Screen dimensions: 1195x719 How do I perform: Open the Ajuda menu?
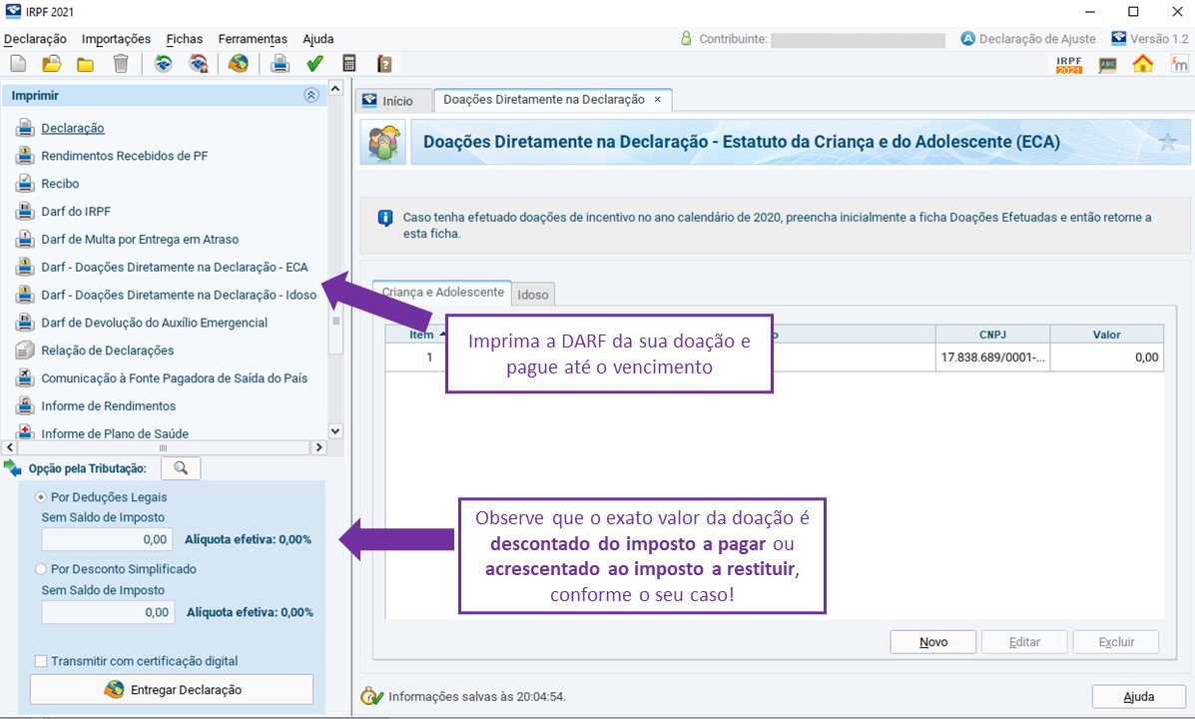(x=318, y=39)
